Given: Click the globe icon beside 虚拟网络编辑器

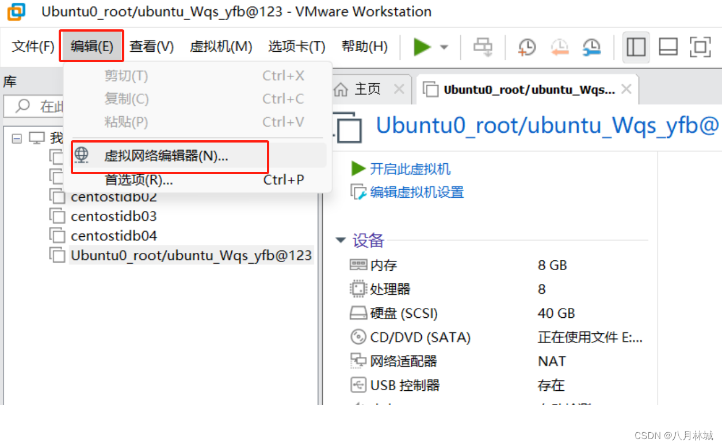Looking at the screenshot, I should (82, 155).
